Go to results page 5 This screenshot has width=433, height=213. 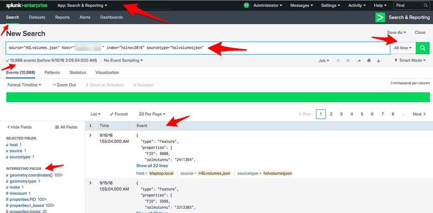[362, 114]
